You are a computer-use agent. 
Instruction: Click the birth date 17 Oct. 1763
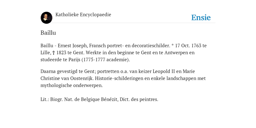[188, 45]
